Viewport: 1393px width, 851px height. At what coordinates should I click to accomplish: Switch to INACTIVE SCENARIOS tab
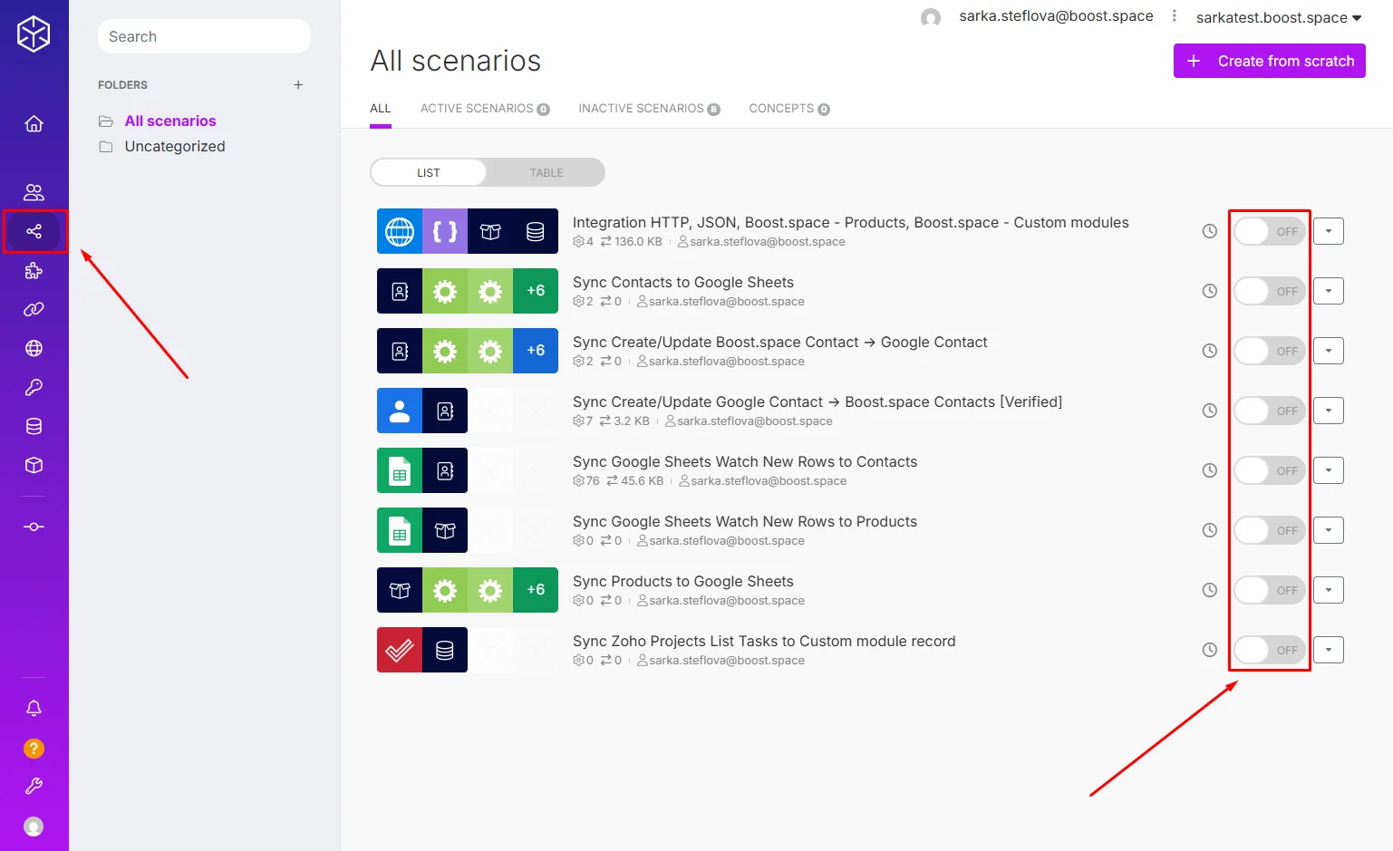[649, 109]
